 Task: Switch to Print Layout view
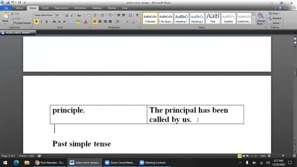coord(239,156)
